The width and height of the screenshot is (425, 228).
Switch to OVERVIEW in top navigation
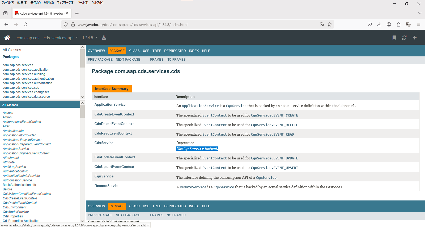[x=96, y=51]
